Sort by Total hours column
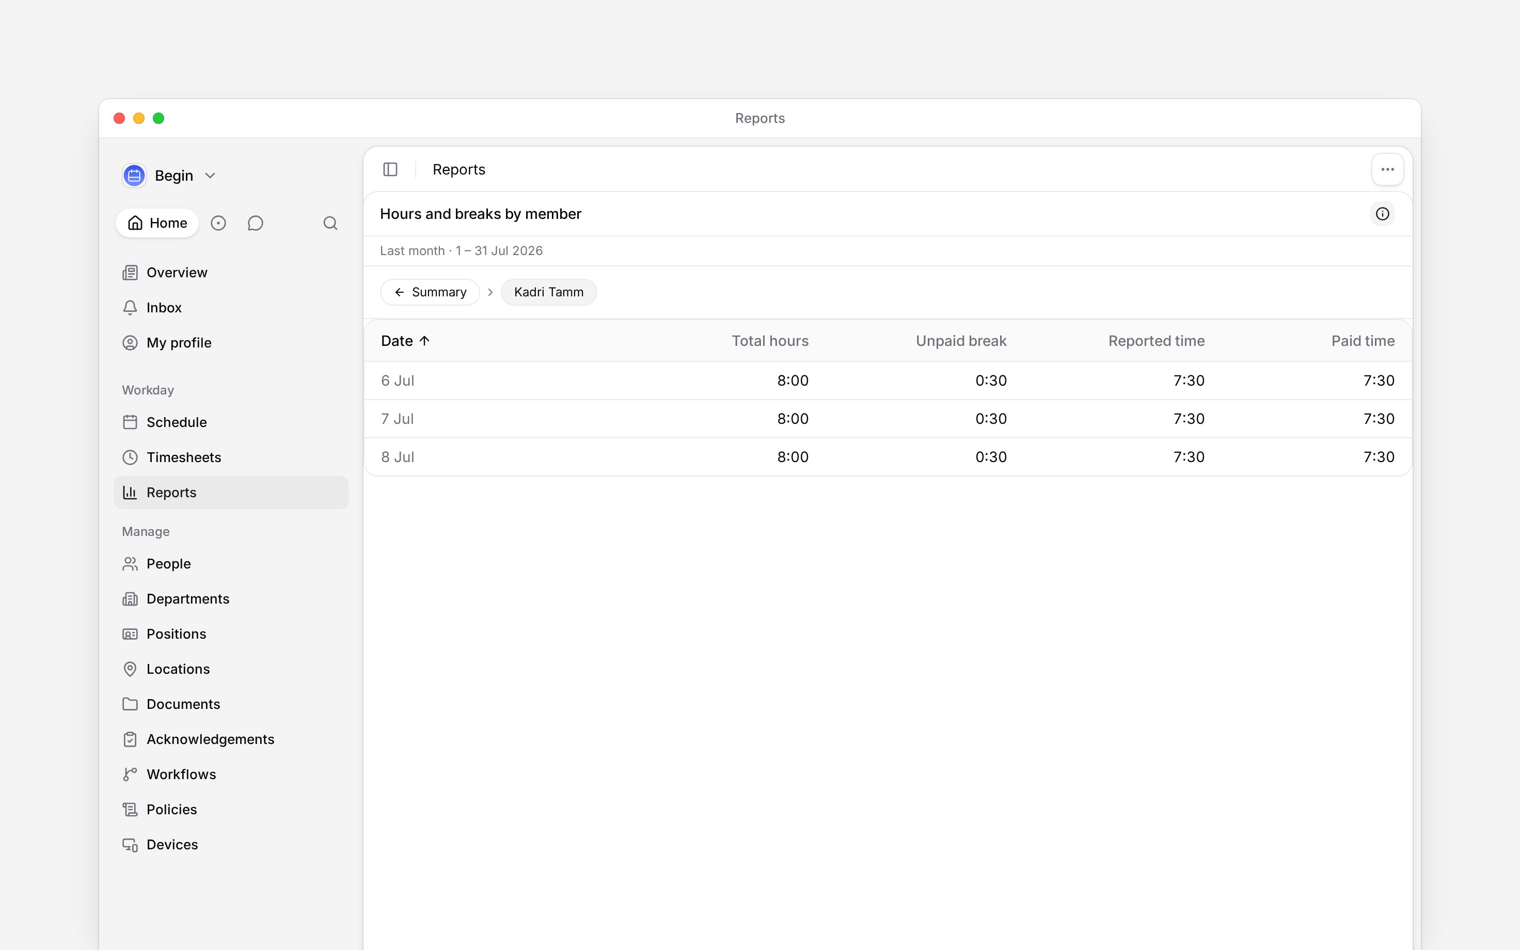The height and width of the screenshot is (950, 1520). (x=770, y=341)
